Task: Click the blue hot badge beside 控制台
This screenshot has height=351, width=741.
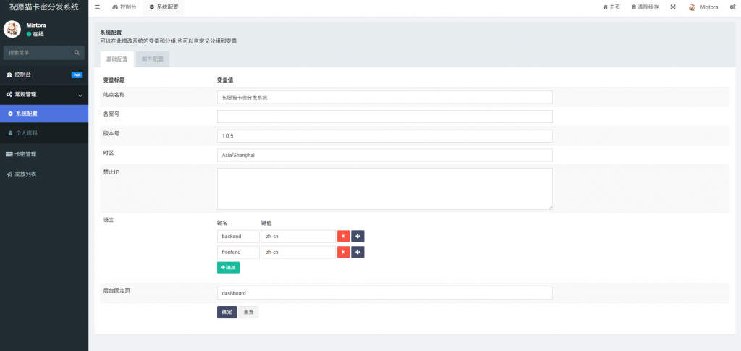Action: click(x=77, y=75)
